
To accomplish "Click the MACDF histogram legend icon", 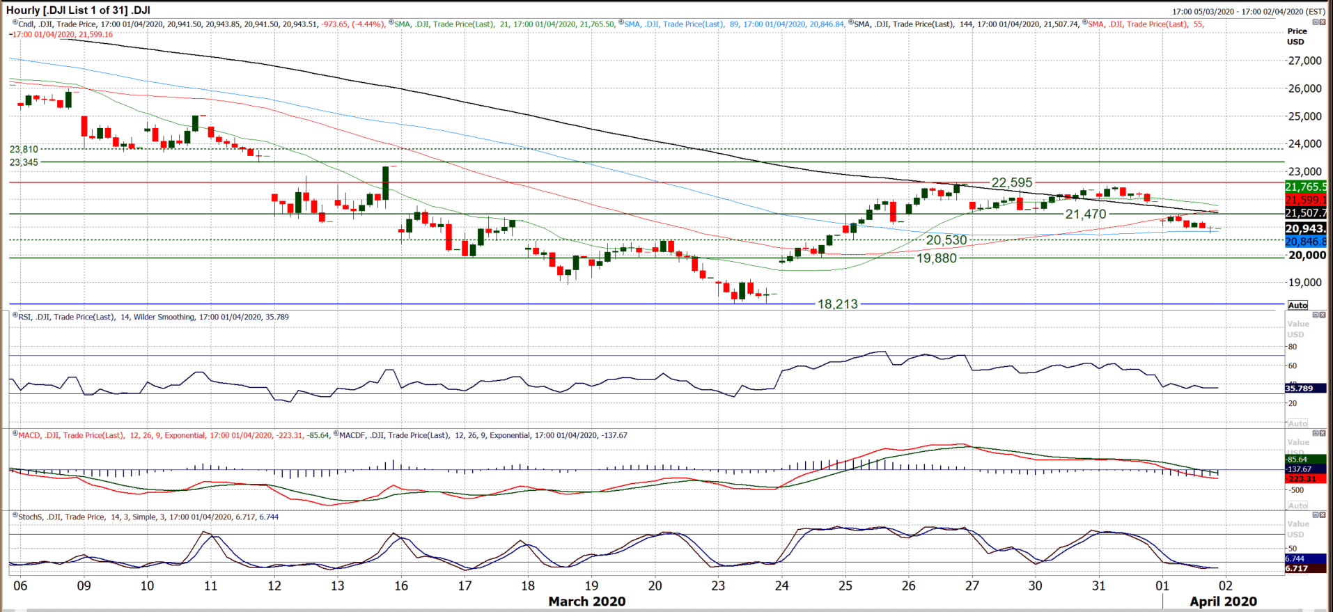I will coord(336,434).
